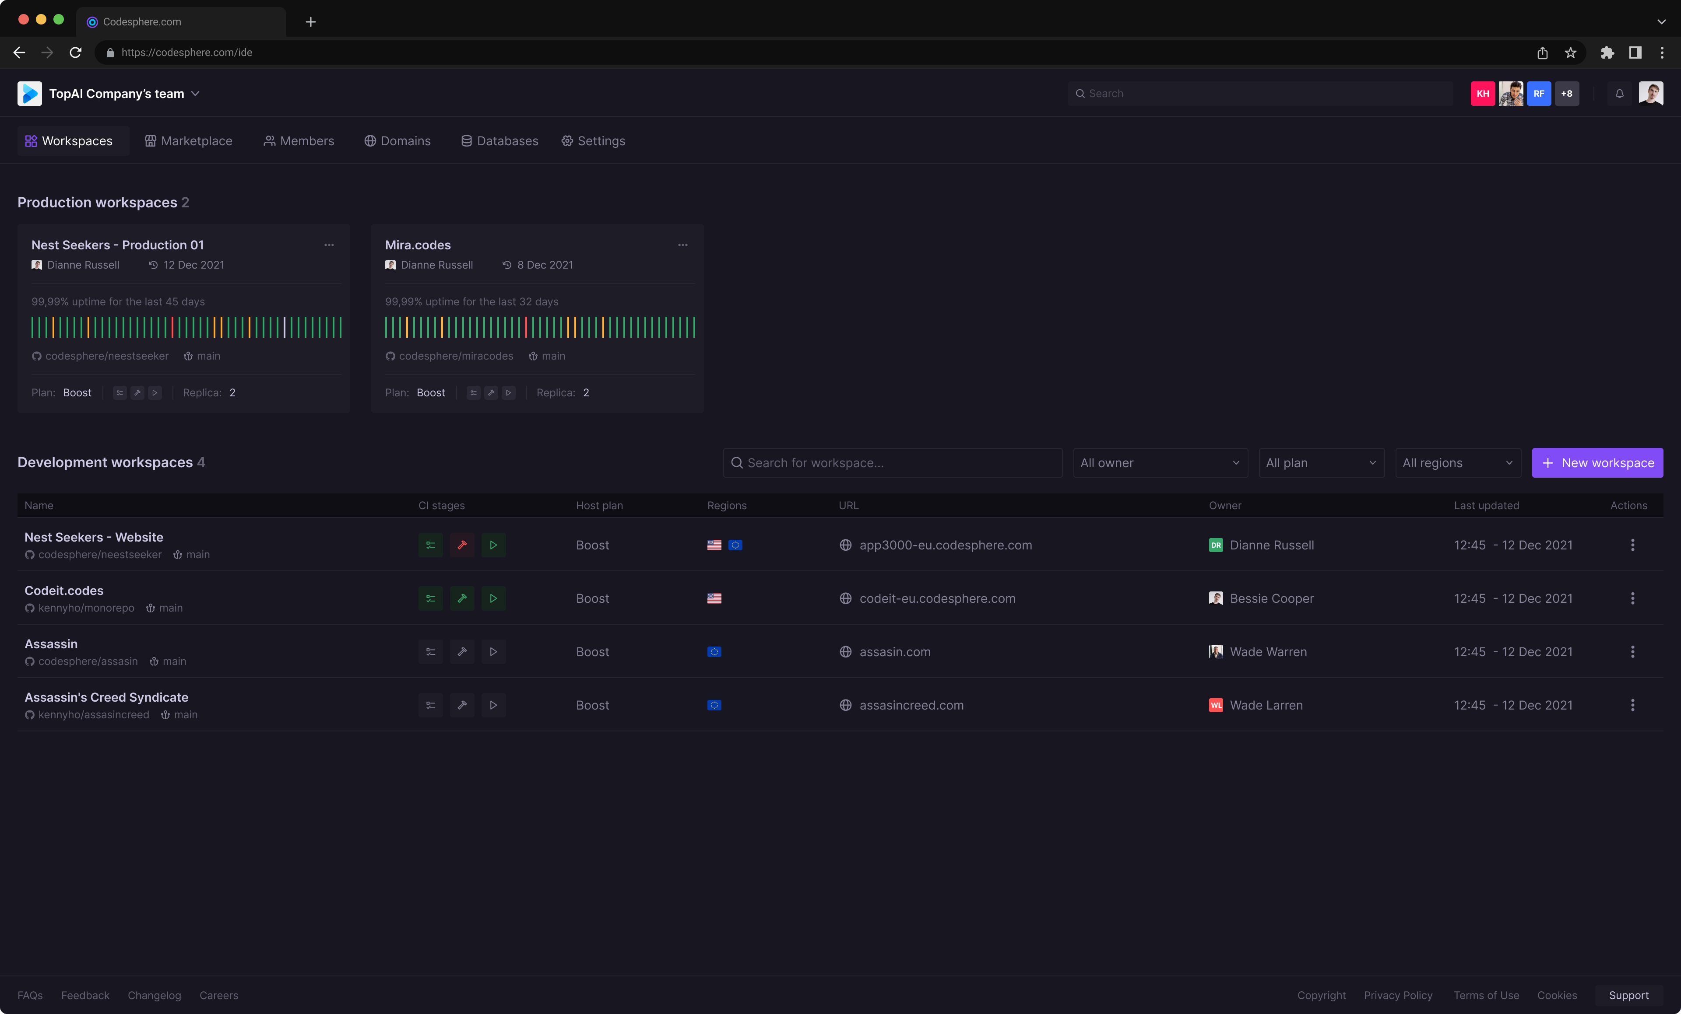Image resolution: width=1681 pixels, height=1014 pixels.
Task: Open the All owner dropdown
Action: point(1160,462)
